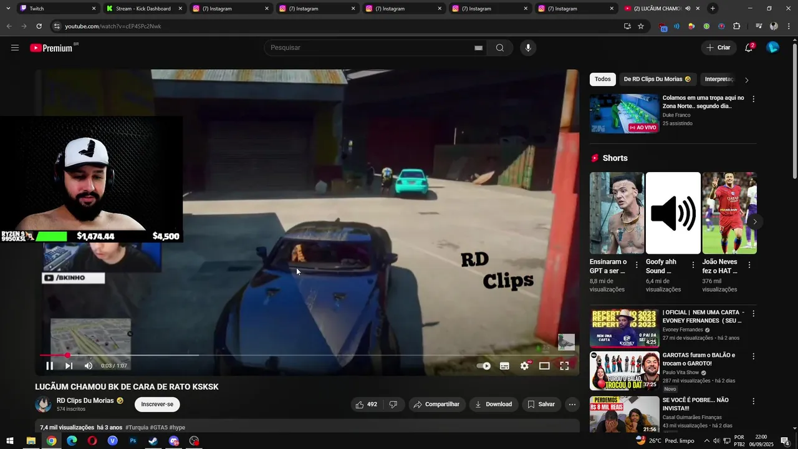Open the tab search dropdown arrow
The height and width of the screenshot is (449, 798).
7,9
